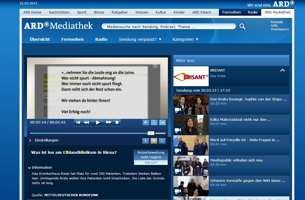The width and height of the screenshot is (305, 200).
Task: Go to Übersicht tab
Action: pos(40,39)
